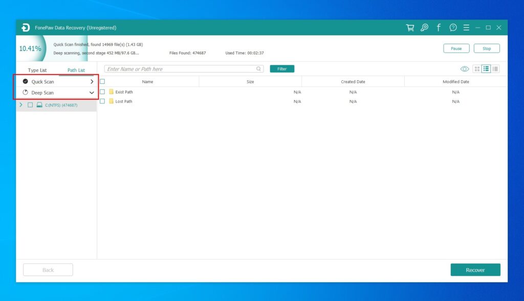
Task: Pause the deep scan
Action: point(456,48)
